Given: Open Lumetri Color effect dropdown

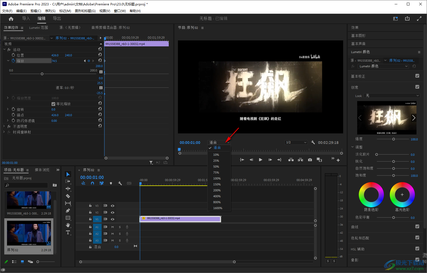Looking at the screenshot, I should point(383,66).
